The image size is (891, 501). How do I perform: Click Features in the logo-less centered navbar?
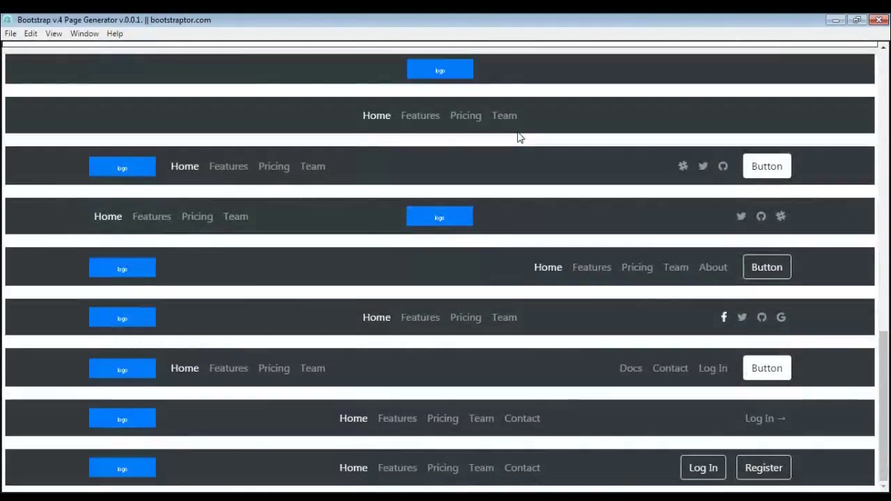tap(420, 116)
